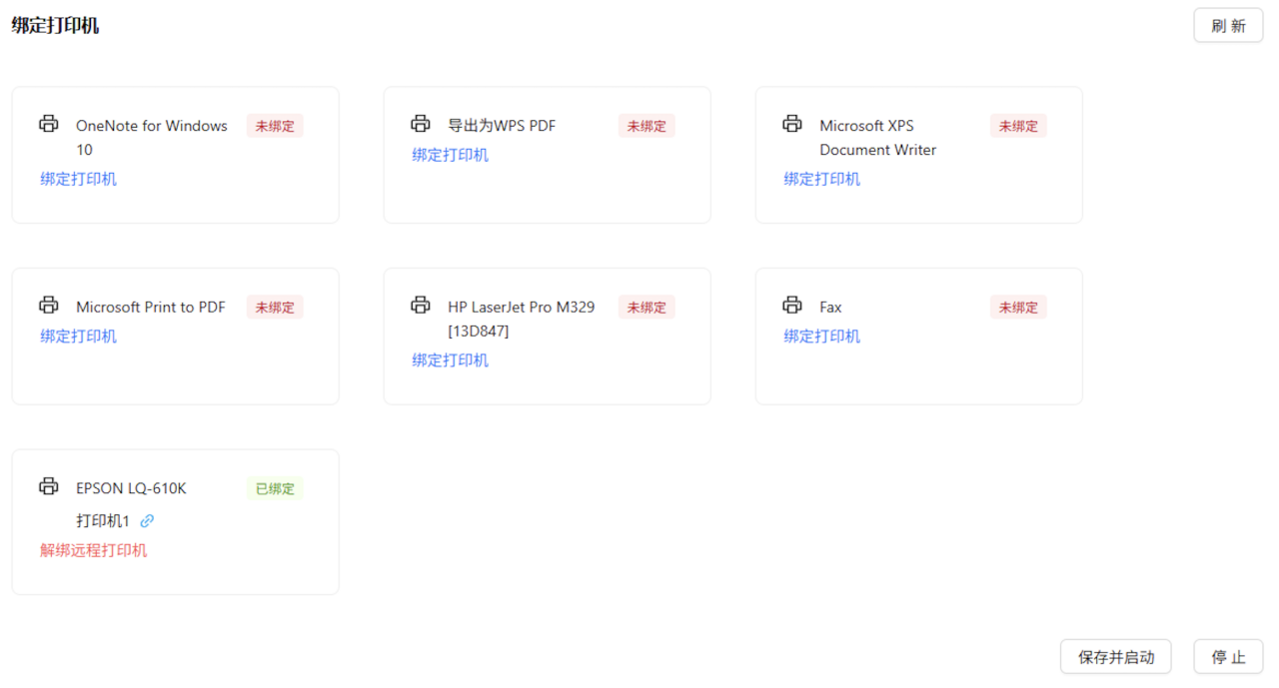The image size is (1279, 688).
Task: Click the EPSON LQ-610K printer name
Action: pyautogui.click(x=131, y=489)
